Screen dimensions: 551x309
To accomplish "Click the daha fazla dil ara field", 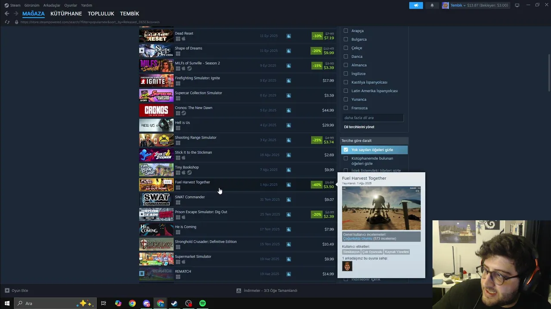I will click(373, 118).
